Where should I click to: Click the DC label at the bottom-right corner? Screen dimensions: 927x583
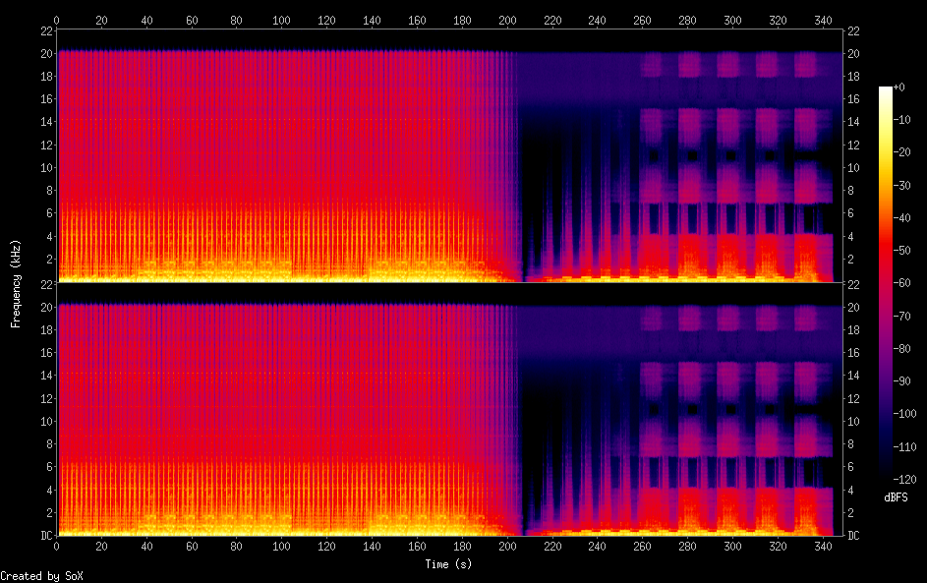(x=854, y=536)
